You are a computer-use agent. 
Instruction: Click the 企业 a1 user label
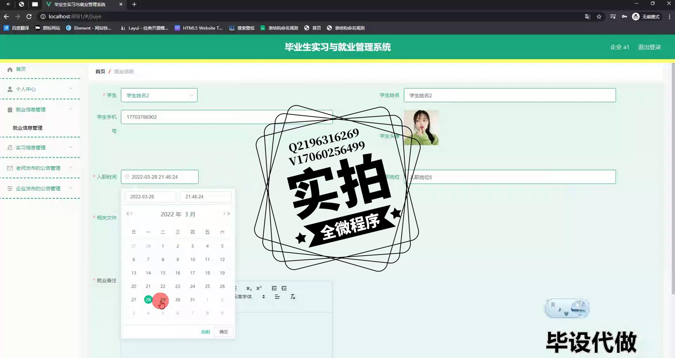tap(620, 47)
